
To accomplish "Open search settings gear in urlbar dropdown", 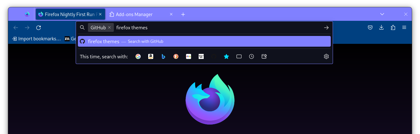I will pyautogui.click(x=326, y=56).
